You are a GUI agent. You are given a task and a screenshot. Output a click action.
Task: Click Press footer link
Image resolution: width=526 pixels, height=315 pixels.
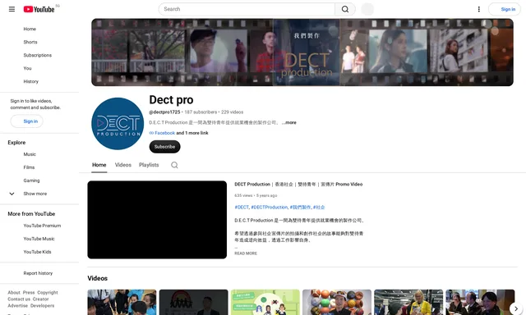[x=29, y=293]
